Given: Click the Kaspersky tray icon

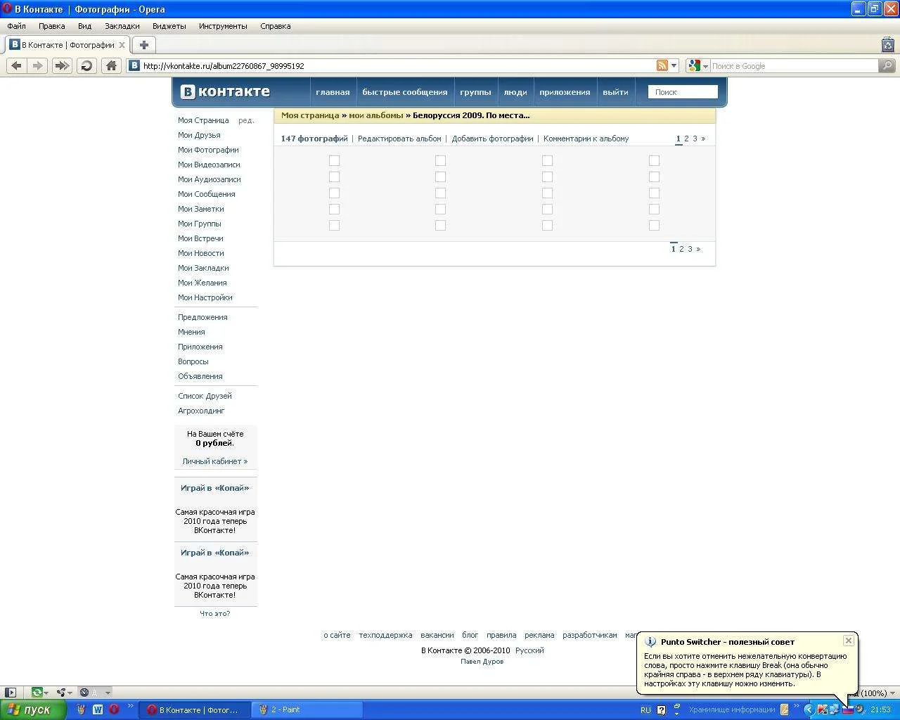Looking at the screenshot, I should (x=822, y=709).
